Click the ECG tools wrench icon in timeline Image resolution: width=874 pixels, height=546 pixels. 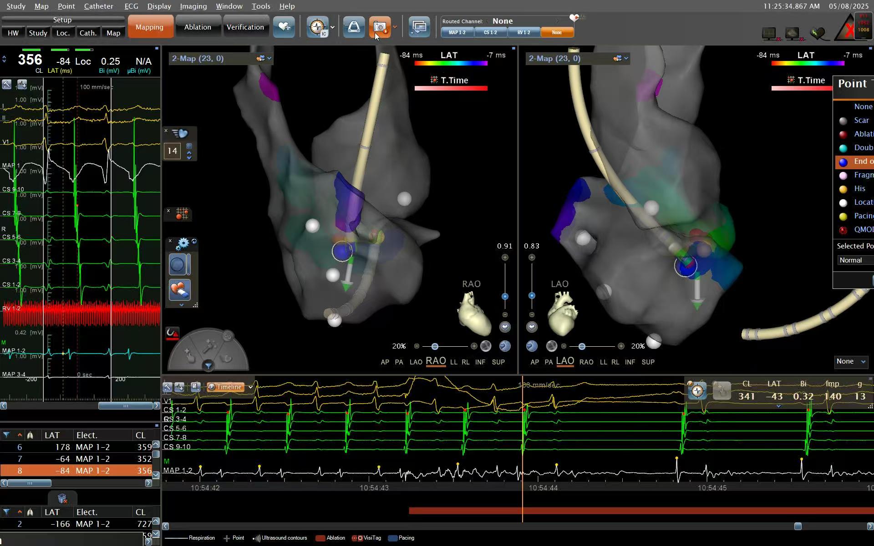tap(168, 387)
